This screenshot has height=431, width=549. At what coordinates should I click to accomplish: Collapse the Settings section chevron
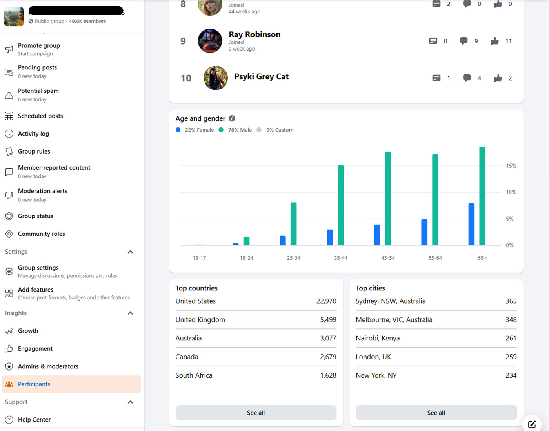pos(130,252)
